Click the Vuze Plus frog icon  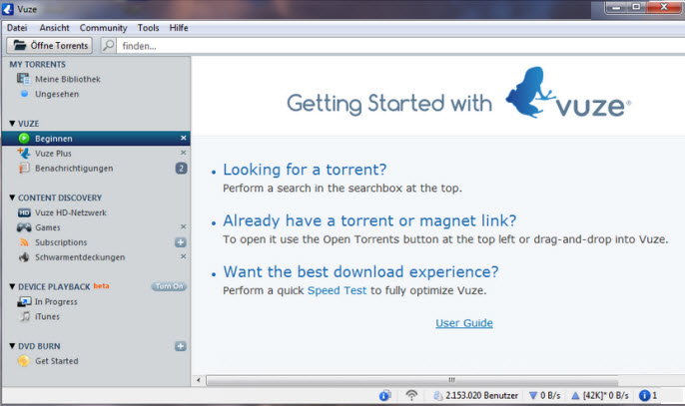coord(24,154)
